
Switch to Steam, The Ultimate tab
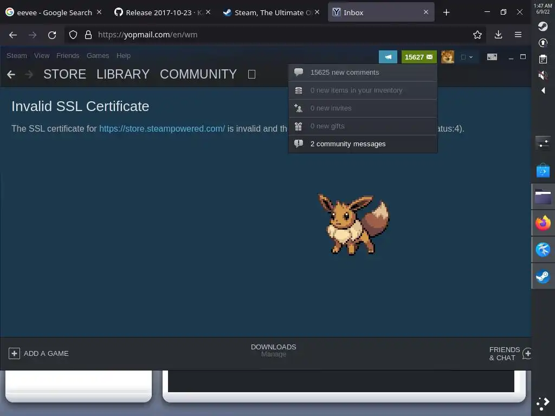(268, 12)
